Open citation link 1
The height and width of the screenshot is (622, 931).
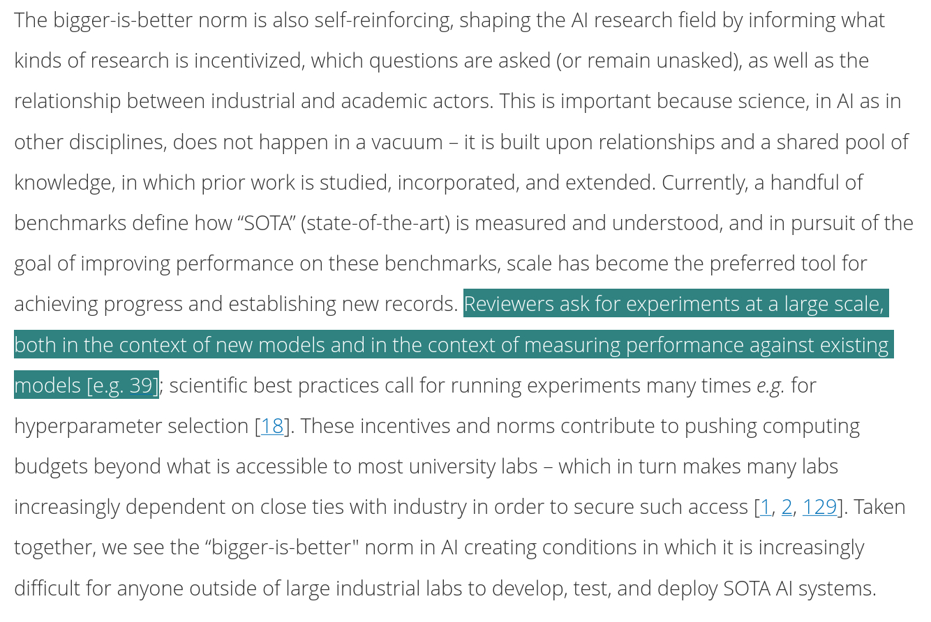[x=766, y=507]
